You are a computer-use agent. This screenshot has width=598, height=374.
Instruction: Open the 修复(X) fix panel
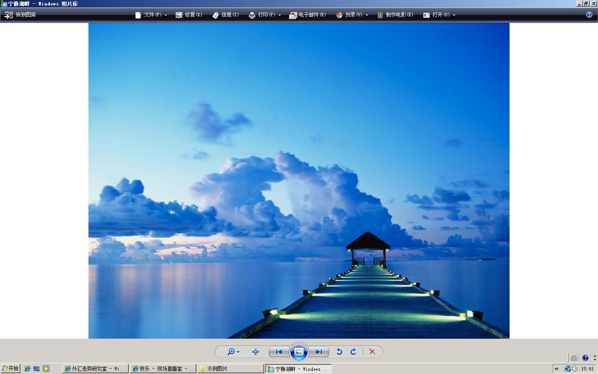189,15
